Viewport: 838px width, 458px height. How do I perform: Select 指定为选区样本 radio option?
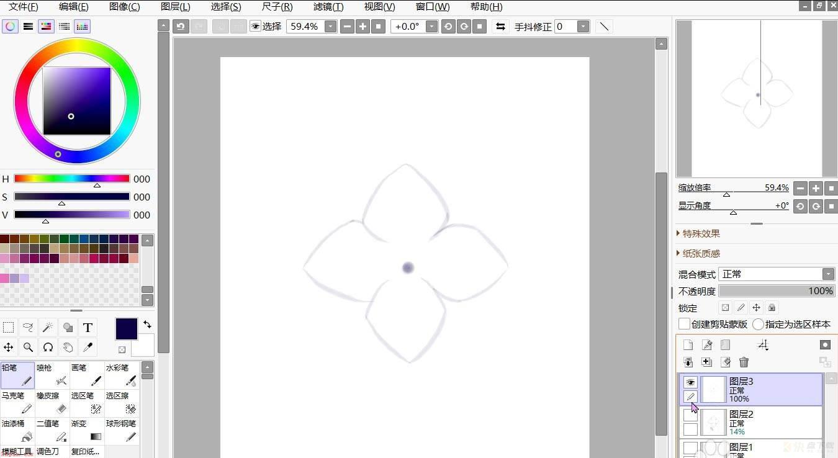[x=758, y=324]
